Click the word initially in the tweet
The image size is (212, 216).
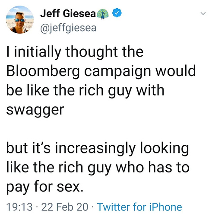point(38,52)
